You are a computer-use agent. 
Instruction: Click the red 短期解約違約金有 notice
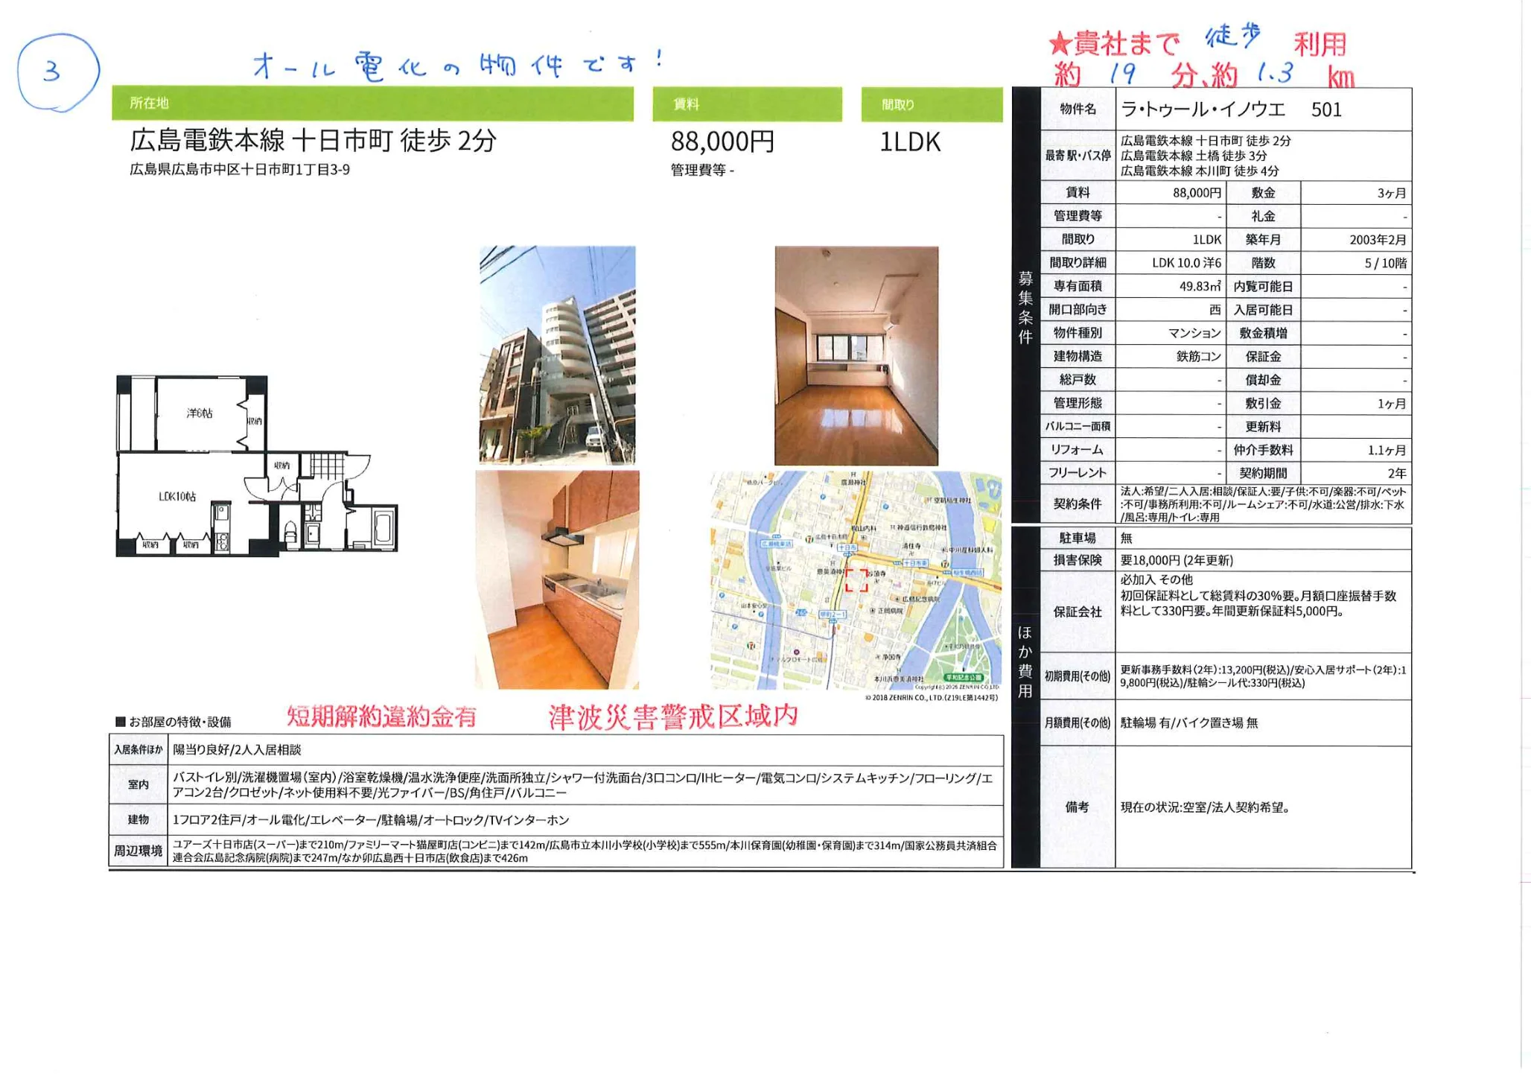click(381, 717)
